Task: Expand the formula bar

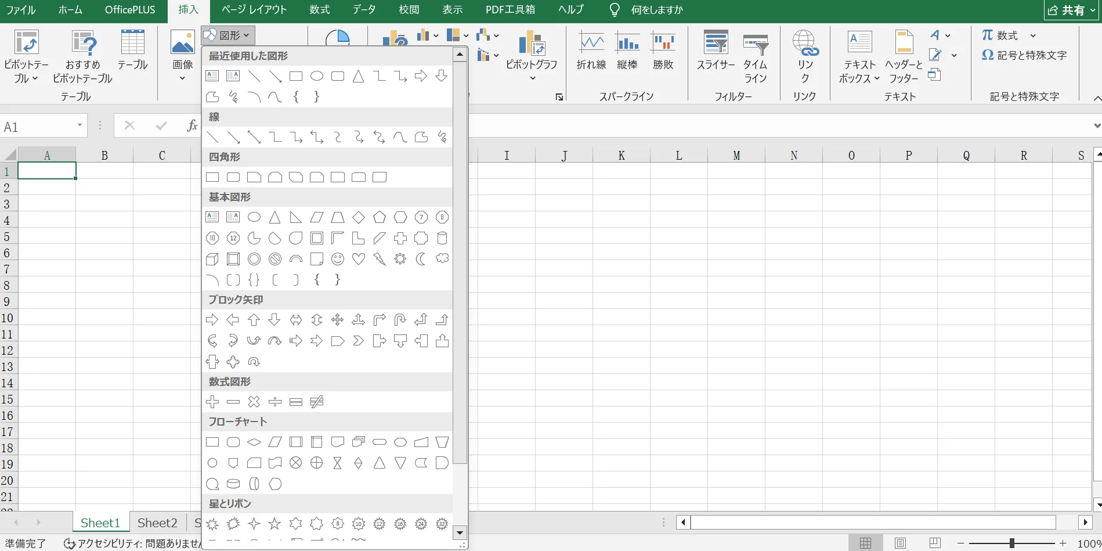Action: (1096, 126)
